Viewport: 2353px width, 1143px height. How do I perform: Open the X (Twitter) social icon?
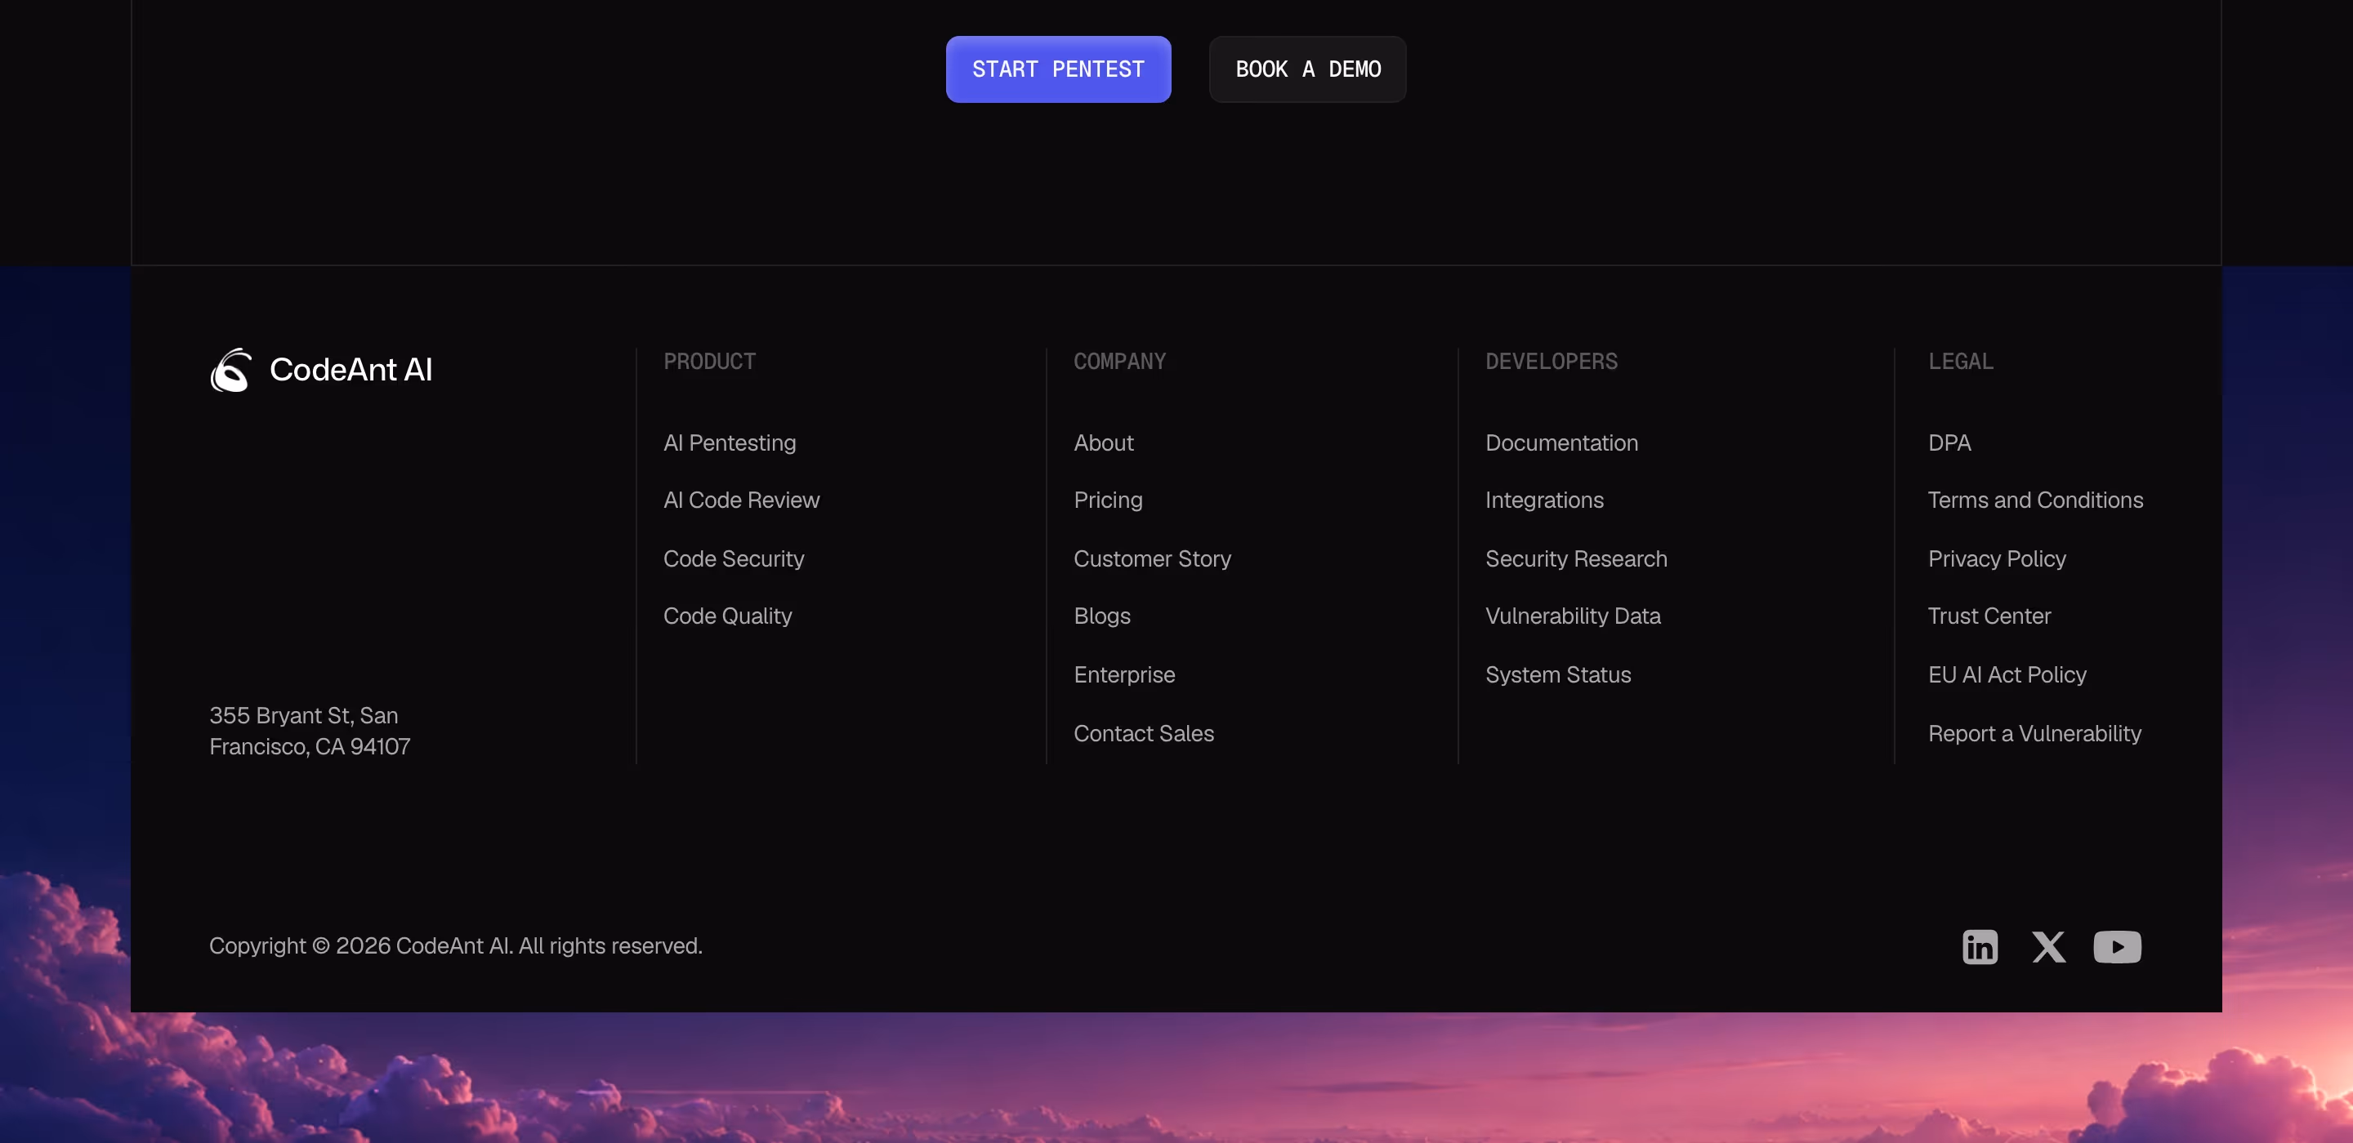[x=2049, y=947]
